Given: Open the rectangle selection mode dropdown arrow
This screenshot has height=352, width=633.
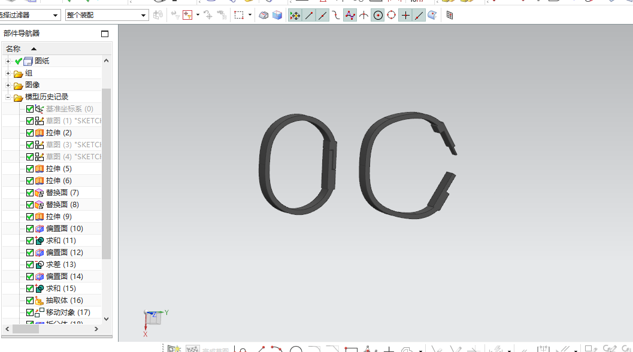Looking at the screenshot, I should [250, 16].
